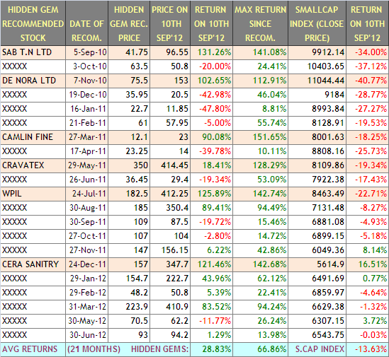The image size is (389, 357).
Task: Select the return value -20.00%
Action: (212, 66)
